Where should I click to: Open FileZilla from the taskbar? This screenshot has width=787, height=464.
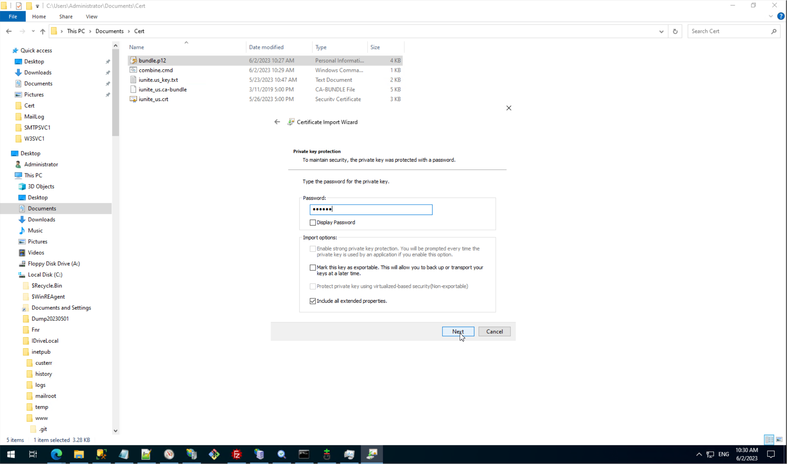(237, 454)
